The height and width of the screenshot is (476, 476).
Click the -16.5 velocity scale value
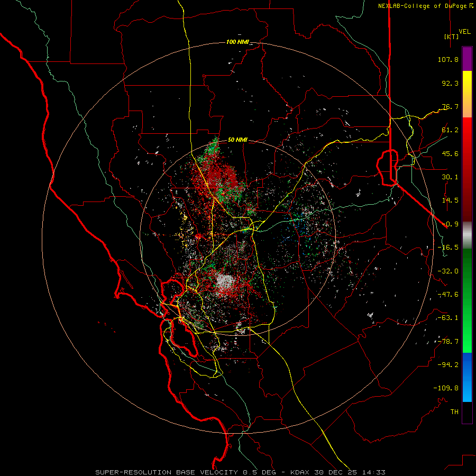point(448,248)
